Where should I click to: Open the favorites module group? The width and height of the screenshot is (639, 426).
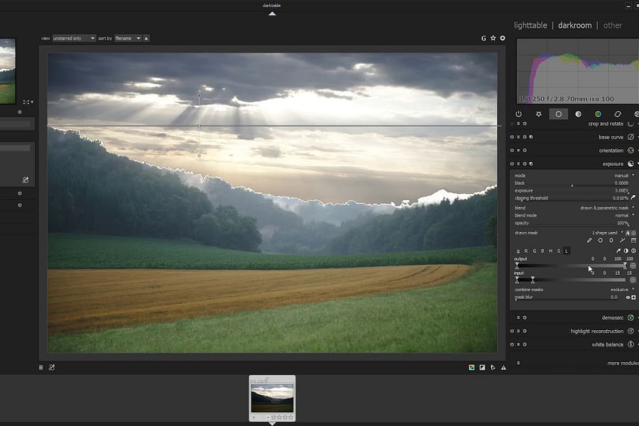[x=538, y=113]
